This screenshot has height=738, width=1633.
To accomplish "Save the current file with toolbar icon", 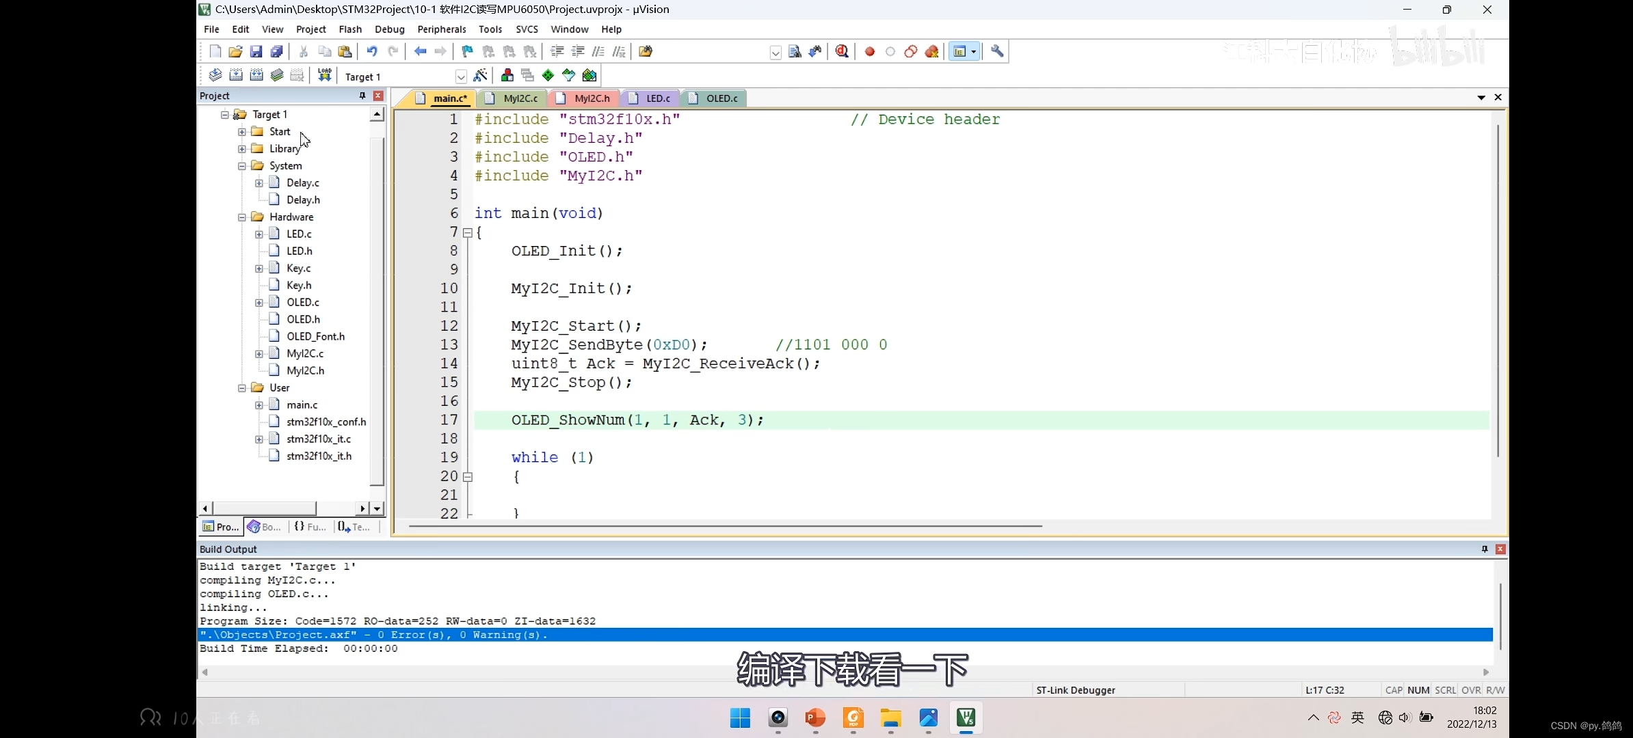I will tap(256, 51).
